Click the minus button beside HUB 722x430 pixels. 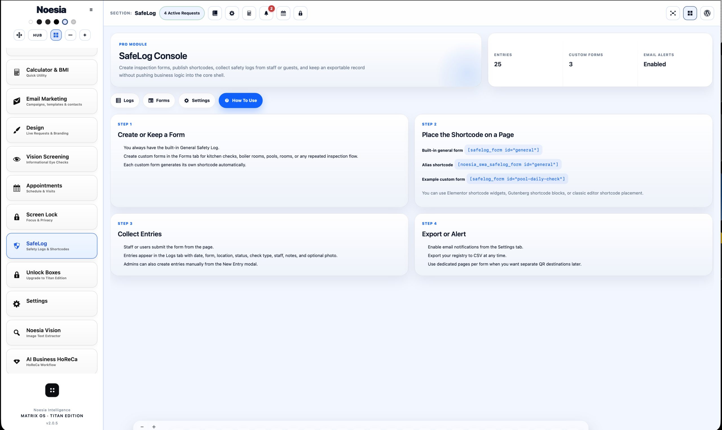click(x=71, y=35)
